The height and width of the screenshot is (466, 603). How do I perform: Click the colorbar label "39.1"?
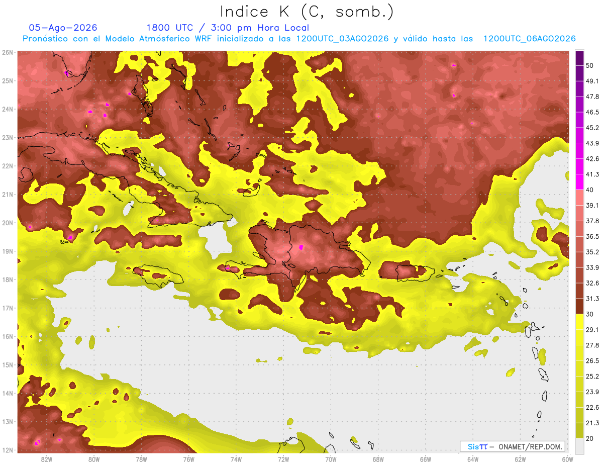tap(592, 205)
